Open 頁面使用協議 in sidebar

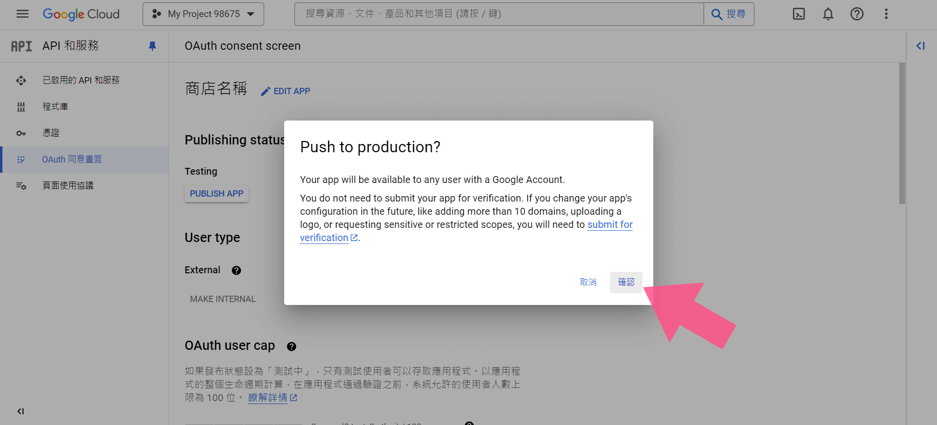coord(84,185)
